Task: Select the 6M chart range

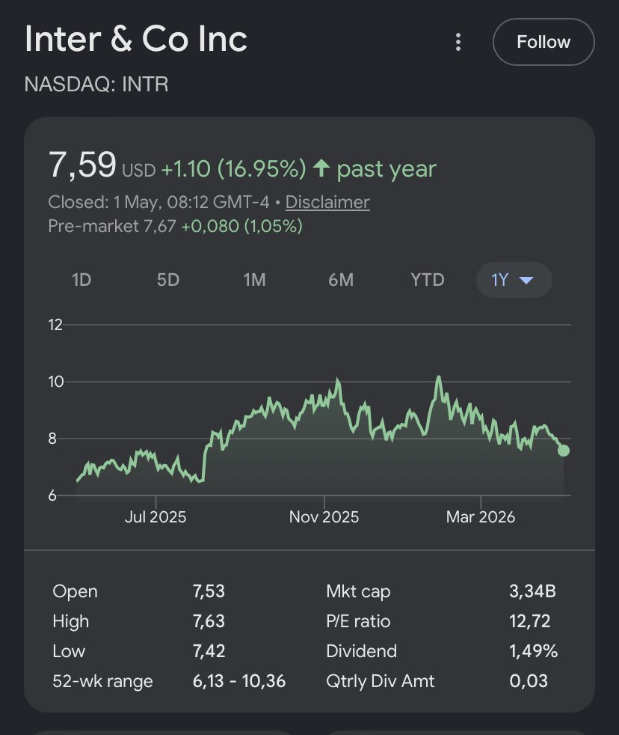Action: (341, 280)
